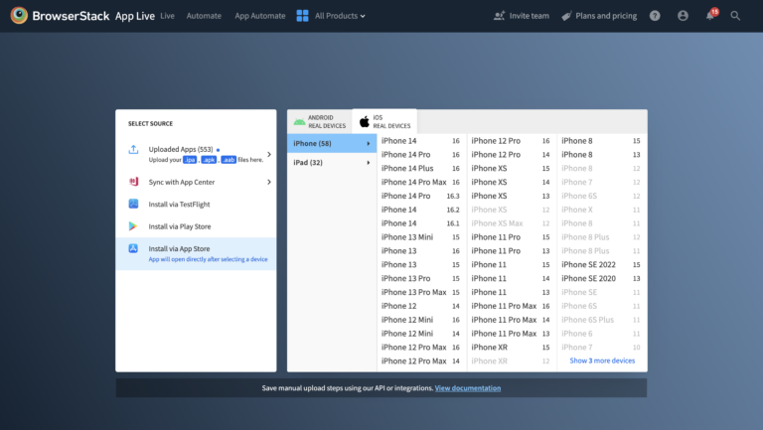
Task: Select iPhone XS version 15
Action: coord(511,168)
